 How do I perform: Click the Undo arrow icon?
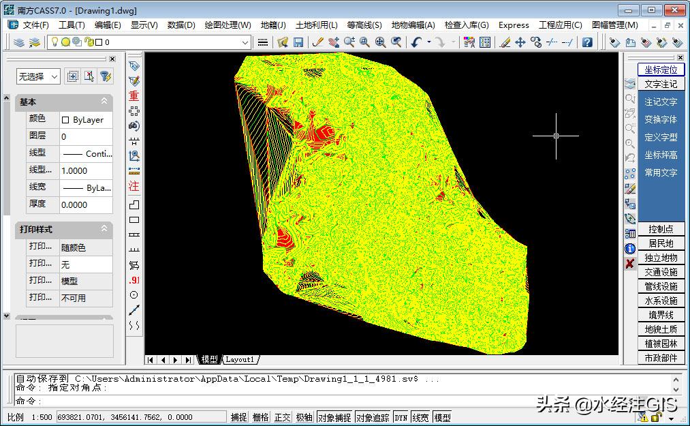click(x=416, y=42)
